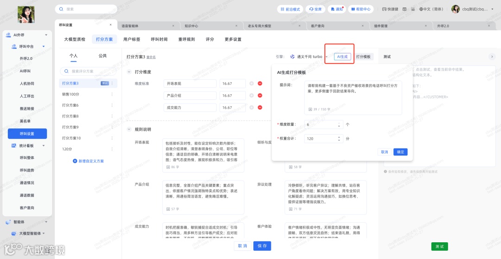
Task: Click the 重命名 link
Action: pyautogui.click(x=151, y=57)
